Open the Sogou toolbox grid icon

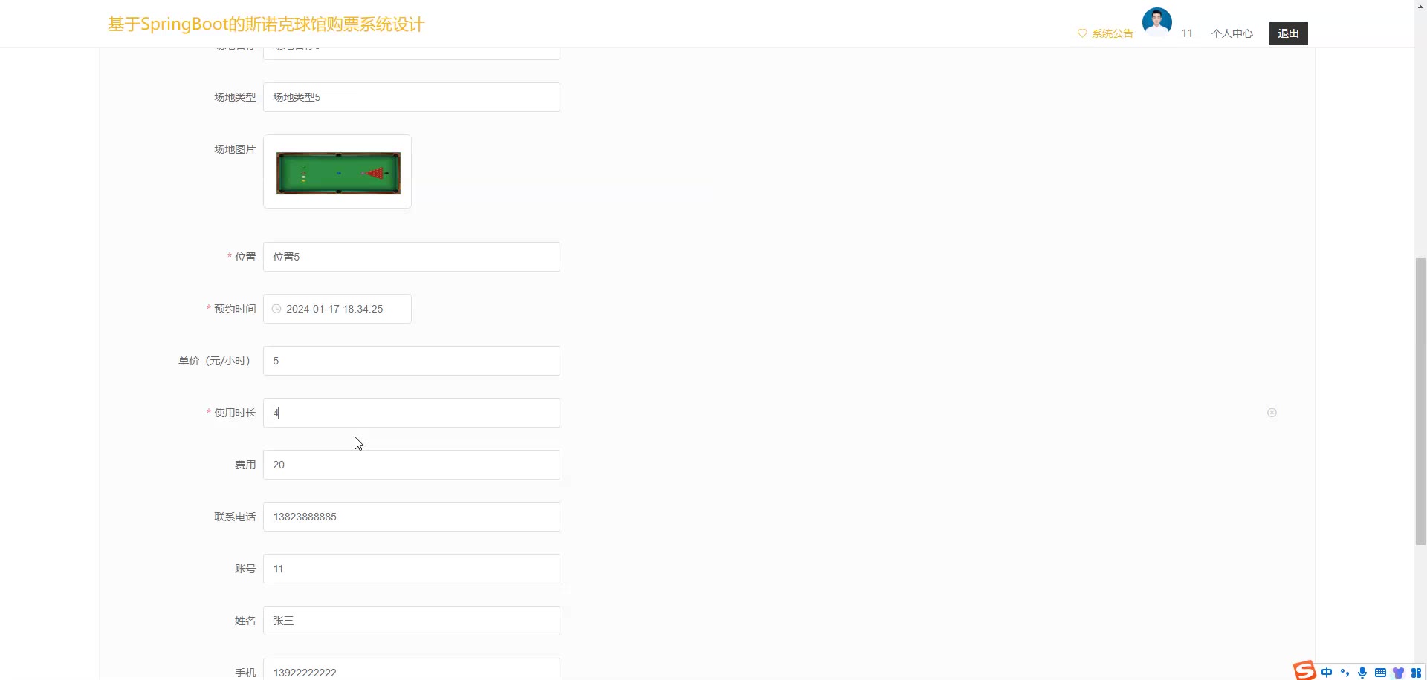1416,673
